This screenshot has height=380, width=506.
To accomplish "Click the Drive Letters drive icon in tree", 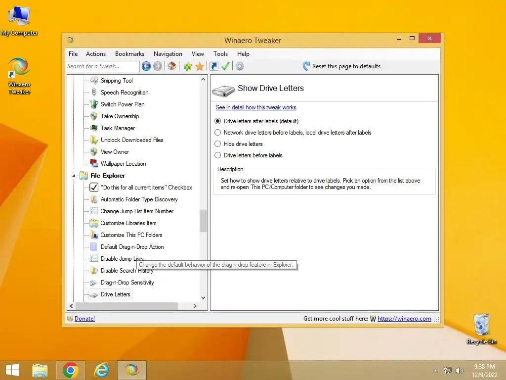I will point(94,295).
